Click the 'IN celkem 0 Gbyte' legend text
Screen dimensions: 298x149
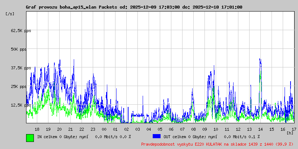[56, 136]
